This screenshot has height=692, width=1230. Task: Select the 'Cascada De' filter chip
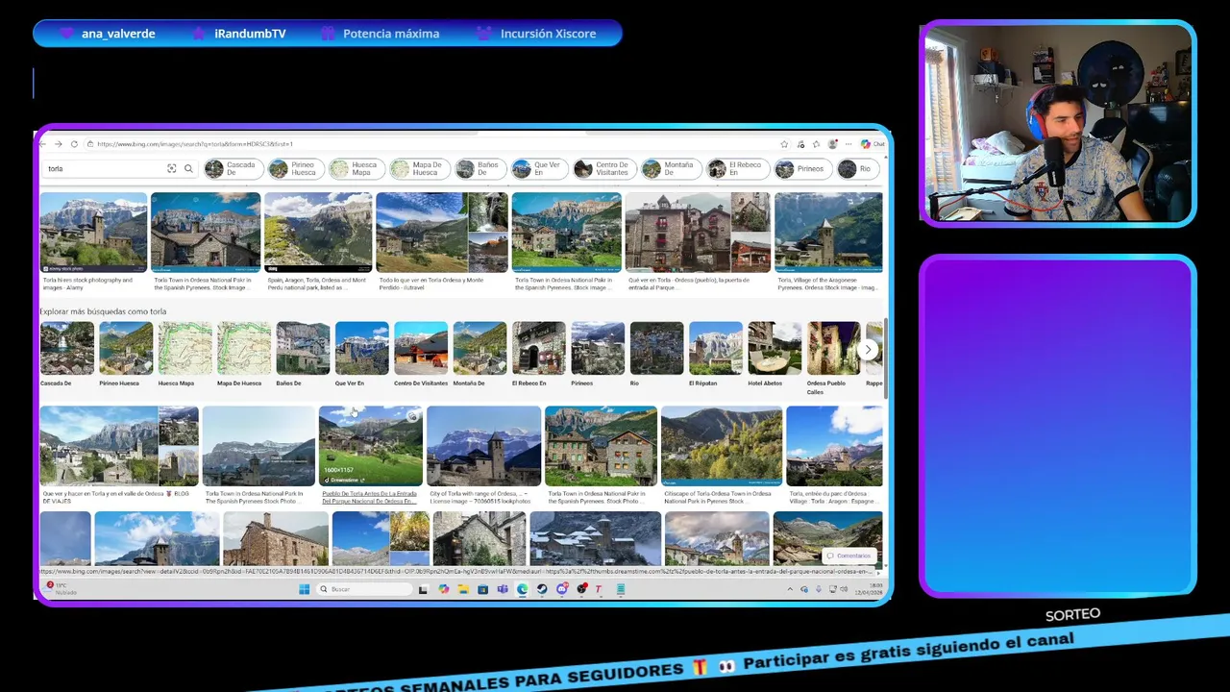(233, 168)
